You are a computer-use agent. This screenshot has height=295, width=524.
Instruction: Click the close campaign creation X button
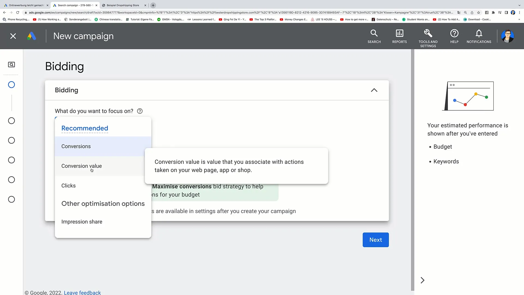pyautogui.click(x=13, y=36)
